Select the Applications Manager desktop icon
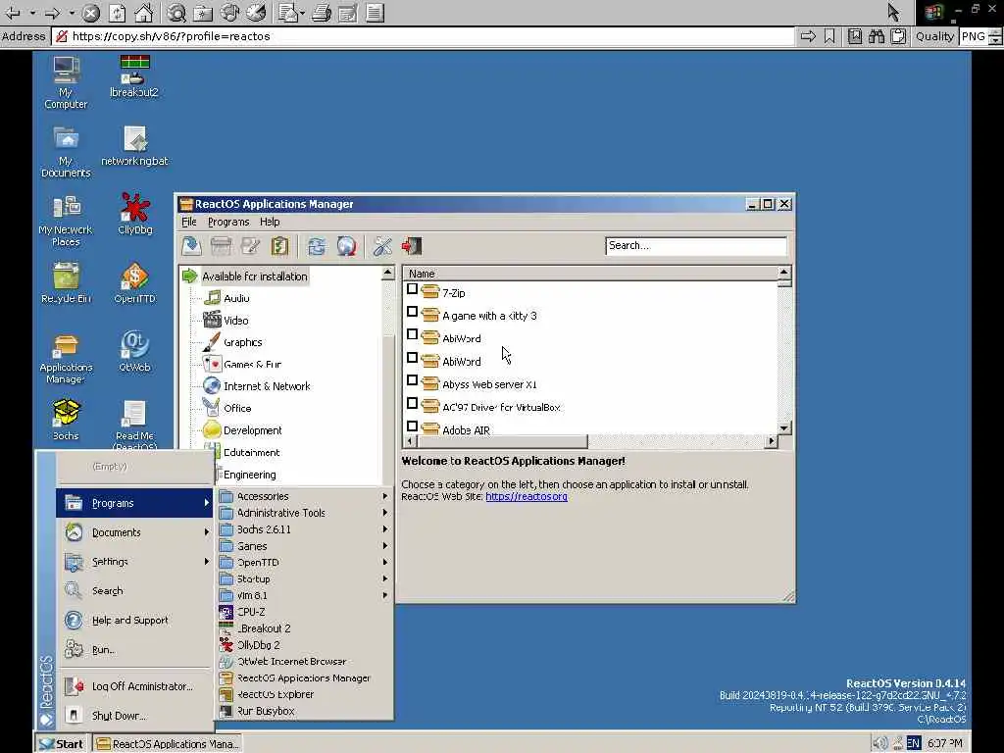This screenshot has height=753, width=1004. coord(66,359)
